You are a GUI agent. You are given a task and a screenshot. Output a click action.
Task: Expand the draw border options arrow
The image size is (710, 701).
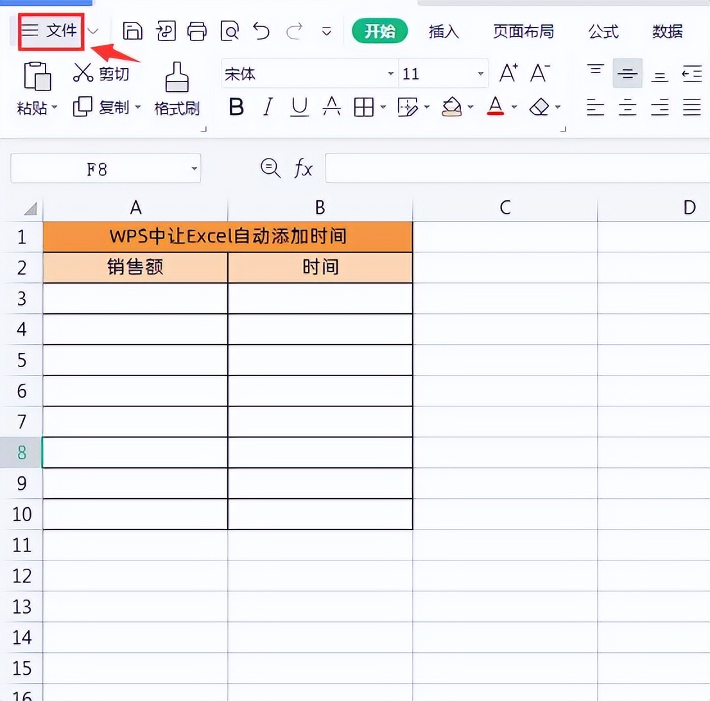point(426,107)
